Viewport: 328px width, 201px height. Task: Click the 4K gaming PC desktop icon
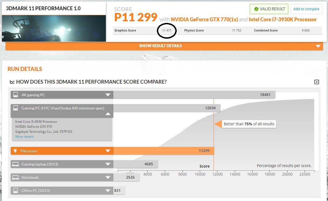point(15,95)
